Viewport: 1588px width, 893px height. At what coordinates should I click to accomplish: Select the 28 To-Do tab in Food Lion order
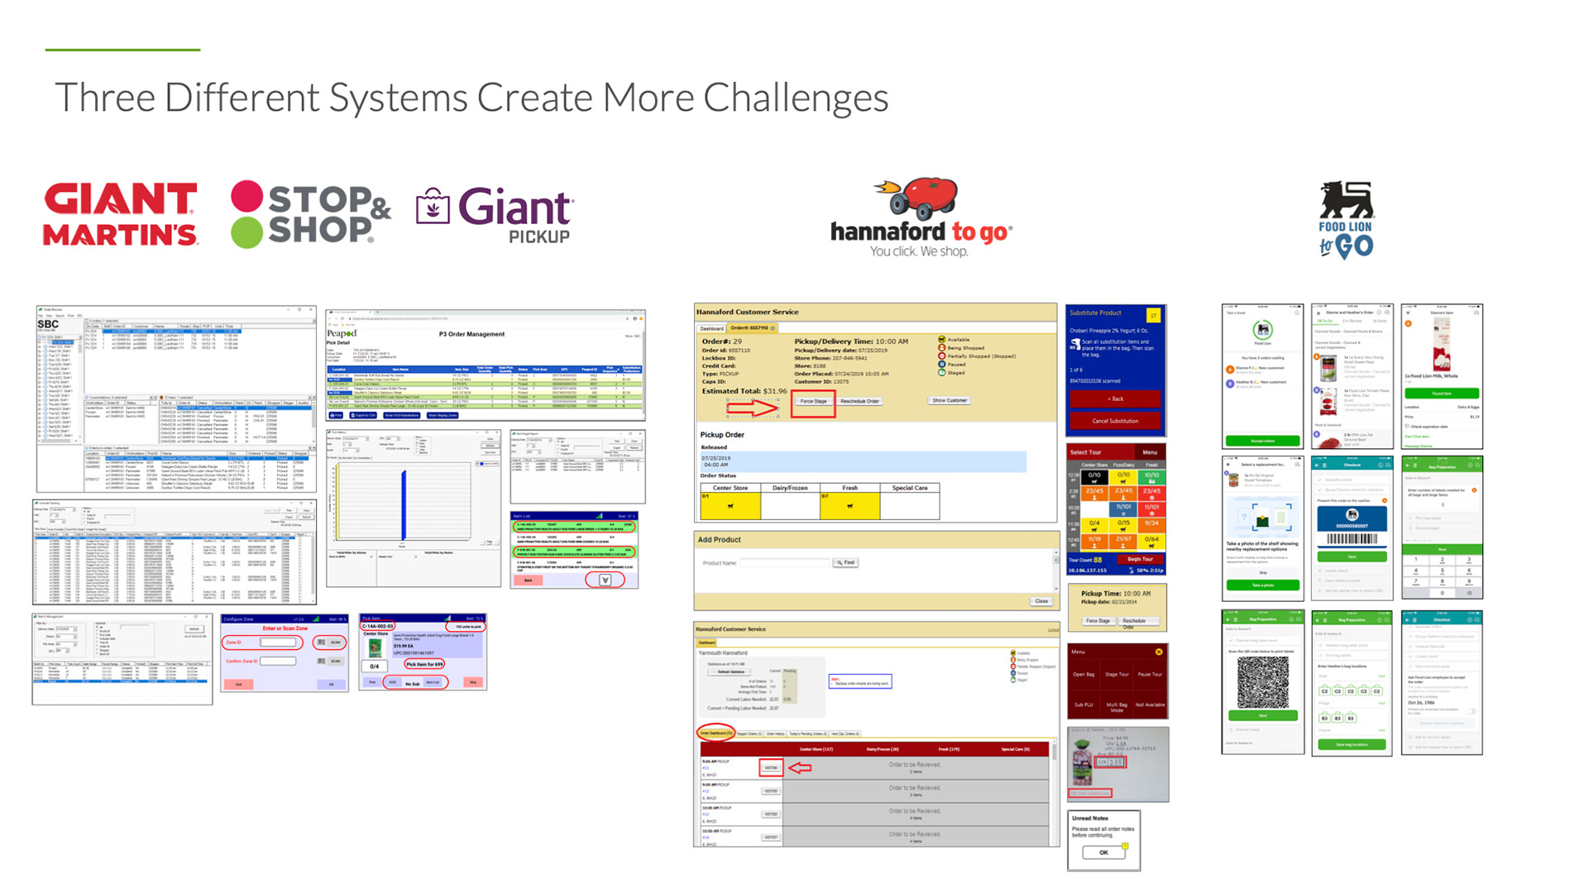1327,321
